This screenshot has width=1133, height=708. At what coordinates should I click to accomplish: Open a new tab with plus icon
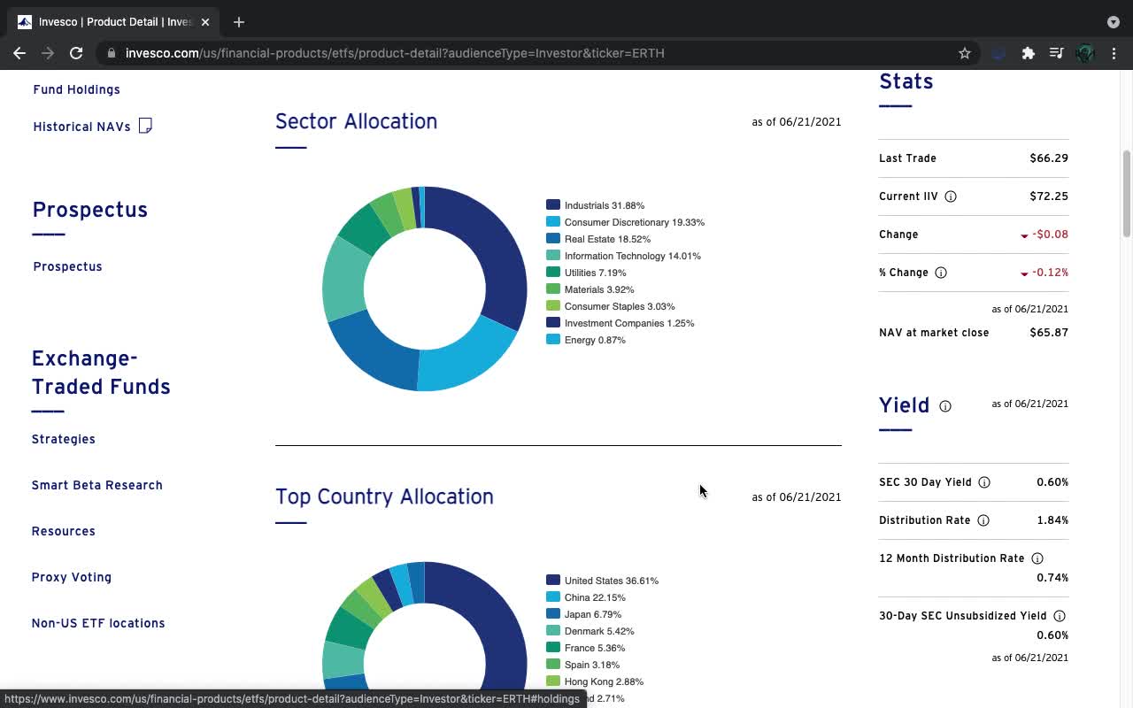[238, 22]
